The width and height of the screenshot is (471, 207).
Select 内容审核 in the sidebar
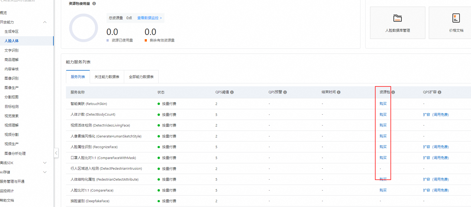11,69
